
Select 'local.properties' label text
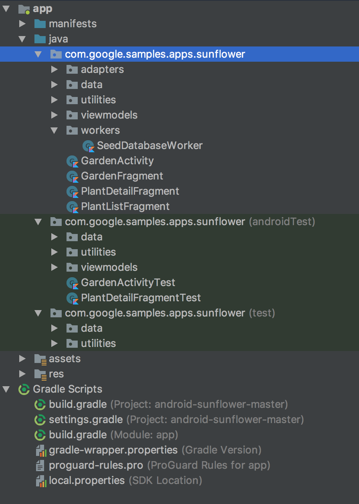click(87, 480)
